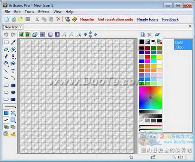Select the filled ellipse tool

[x=13, y=92]
